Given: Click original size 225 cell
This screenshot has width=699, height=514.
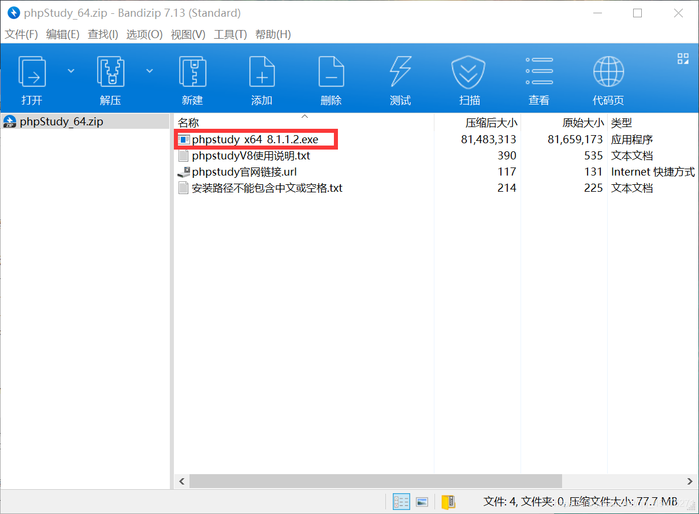Looking at the screenshot, I should (593, 188).
